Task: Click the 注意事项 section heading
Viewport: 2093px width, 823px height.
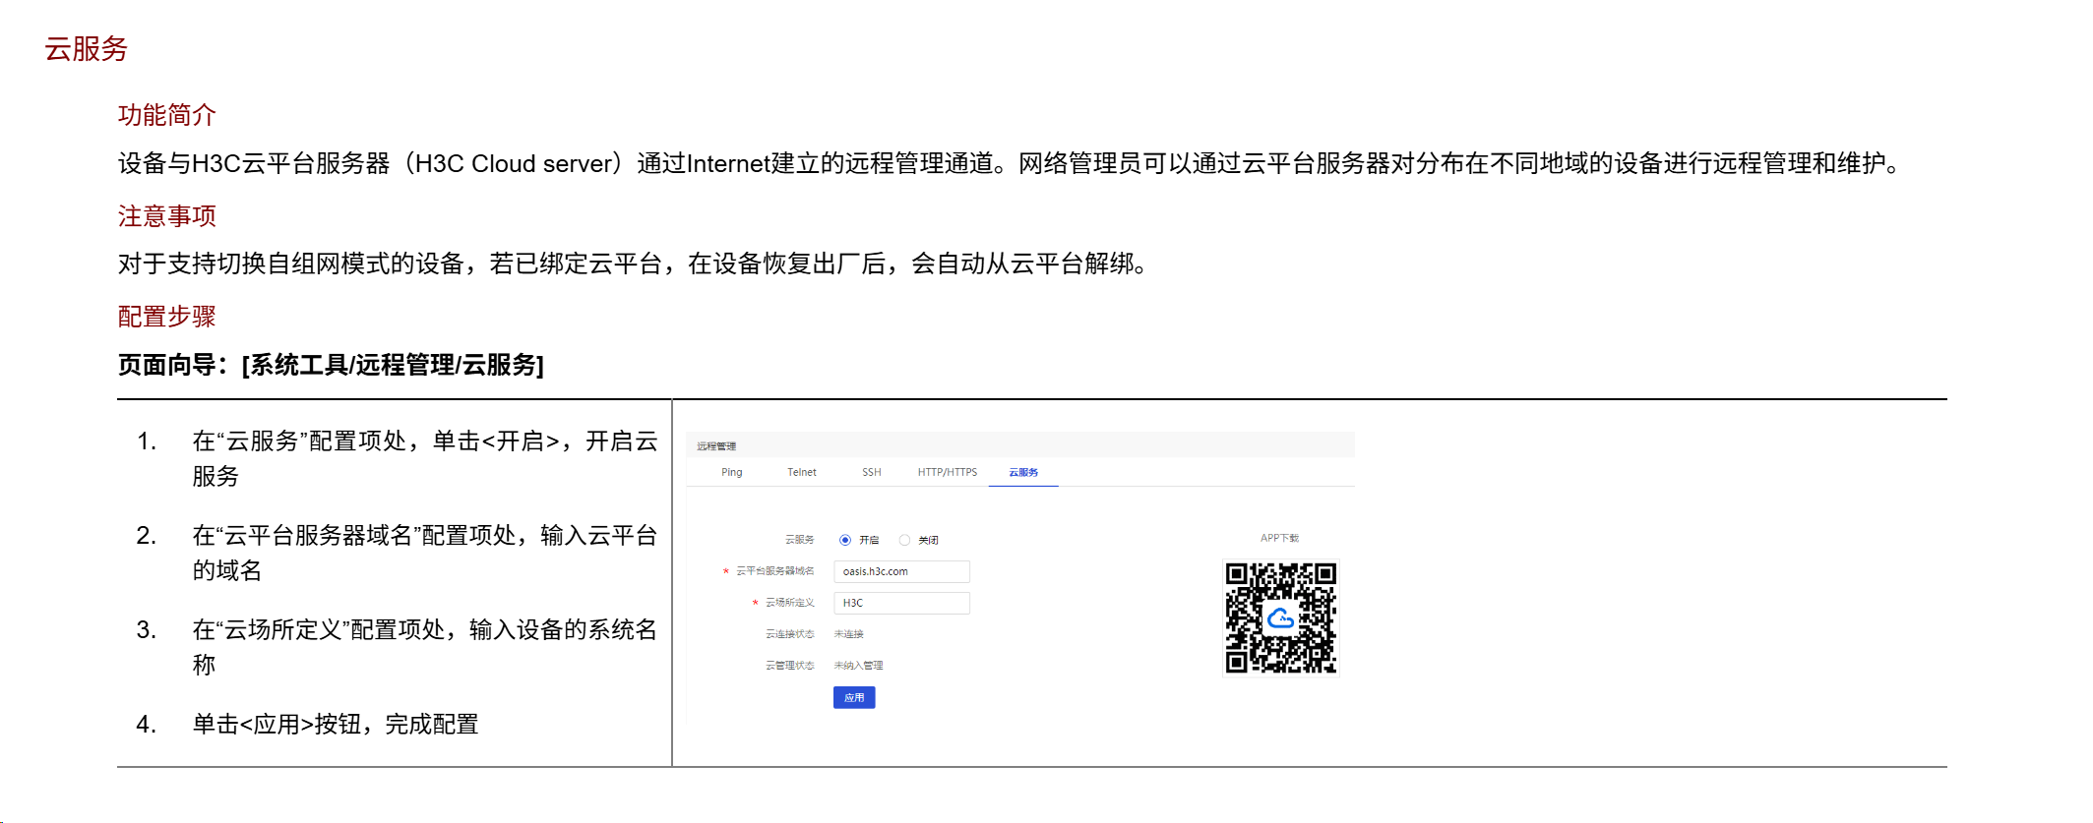Action: click(x=166, y=216)
